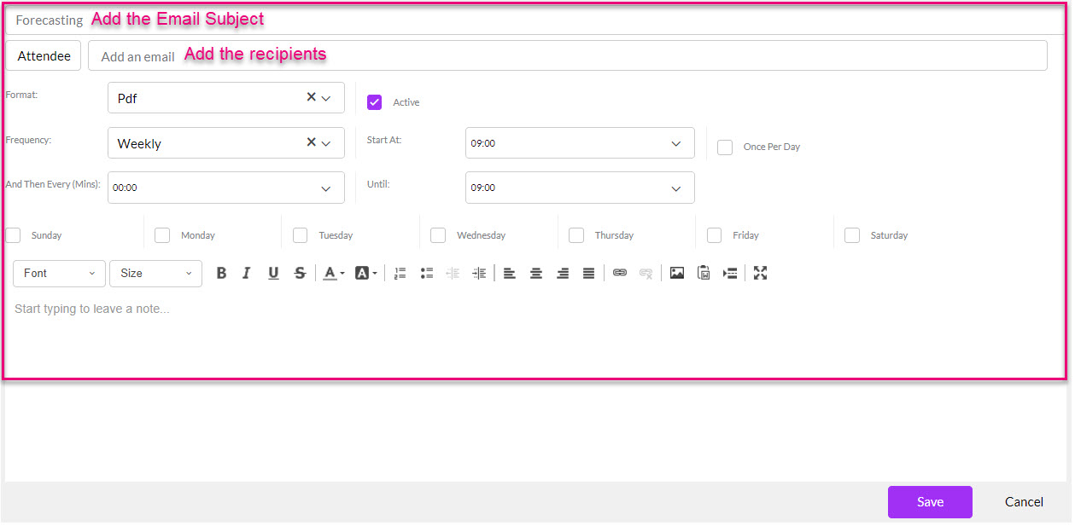Start a numbered list in the note
This screenshot has width=1075, height=526.
(x=400, y=273)
